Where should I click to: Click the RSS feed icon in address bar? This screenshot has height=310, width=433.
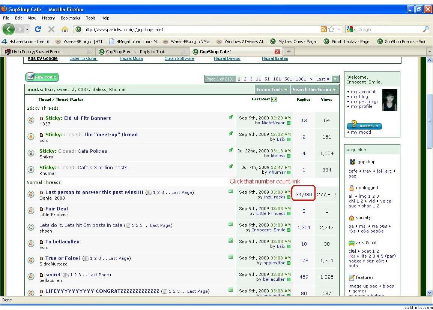[x=323, y=30]
